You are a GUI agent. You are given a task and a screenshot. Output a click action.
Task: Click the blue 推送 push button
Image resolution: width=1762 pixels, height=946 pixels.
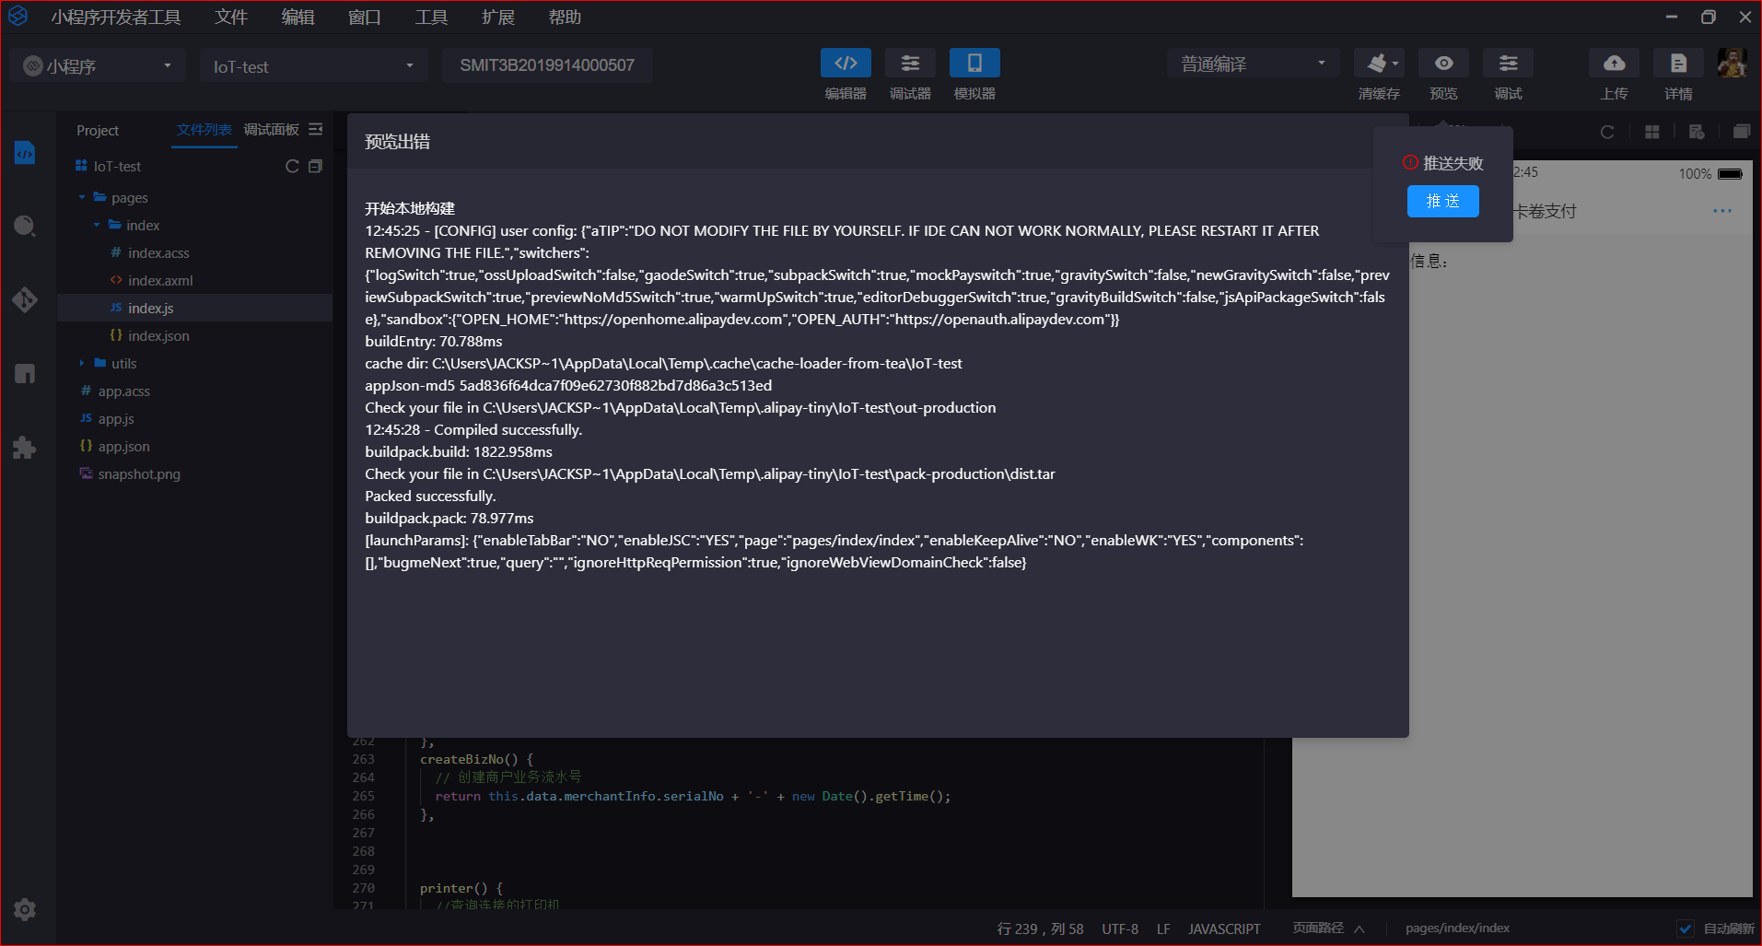(1442, 201)
